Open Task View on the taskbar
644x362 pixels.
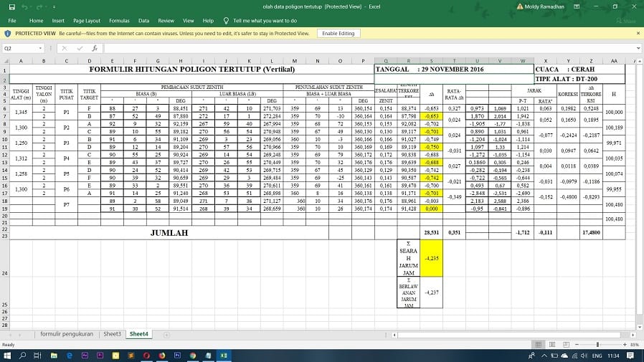point(37,356)
